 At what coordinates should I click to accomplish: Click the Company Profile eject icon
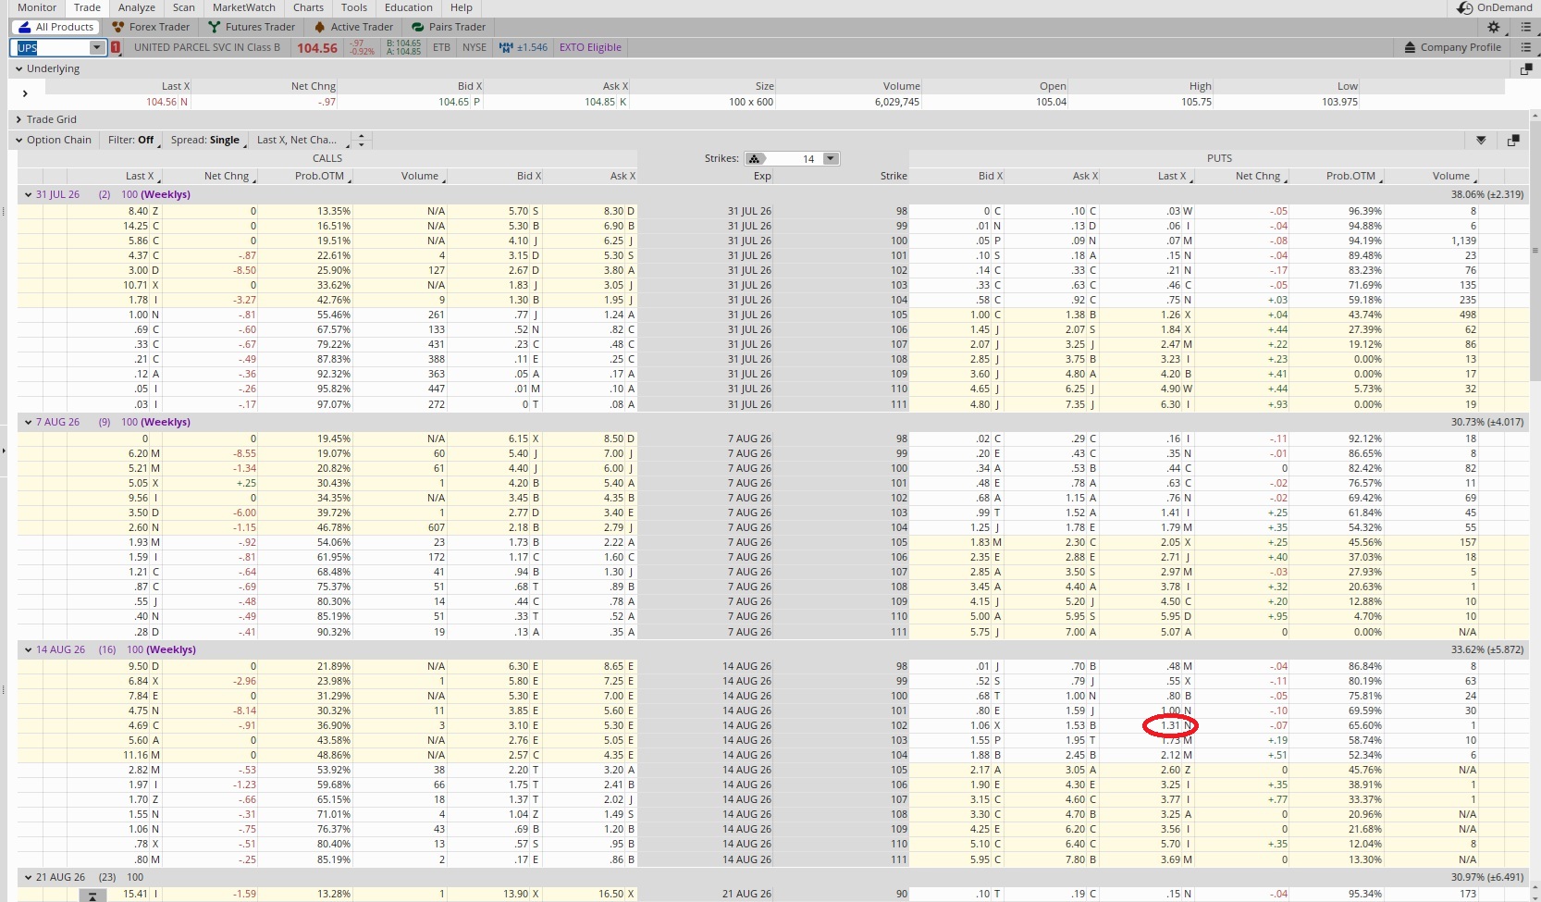click(1410, 47)
